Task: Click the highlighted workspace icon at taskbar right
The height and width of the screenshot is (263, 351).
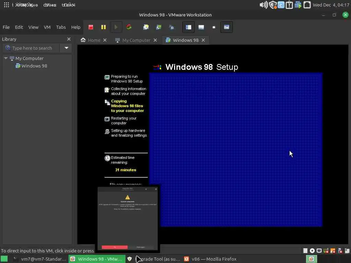Action: (311, 259)
